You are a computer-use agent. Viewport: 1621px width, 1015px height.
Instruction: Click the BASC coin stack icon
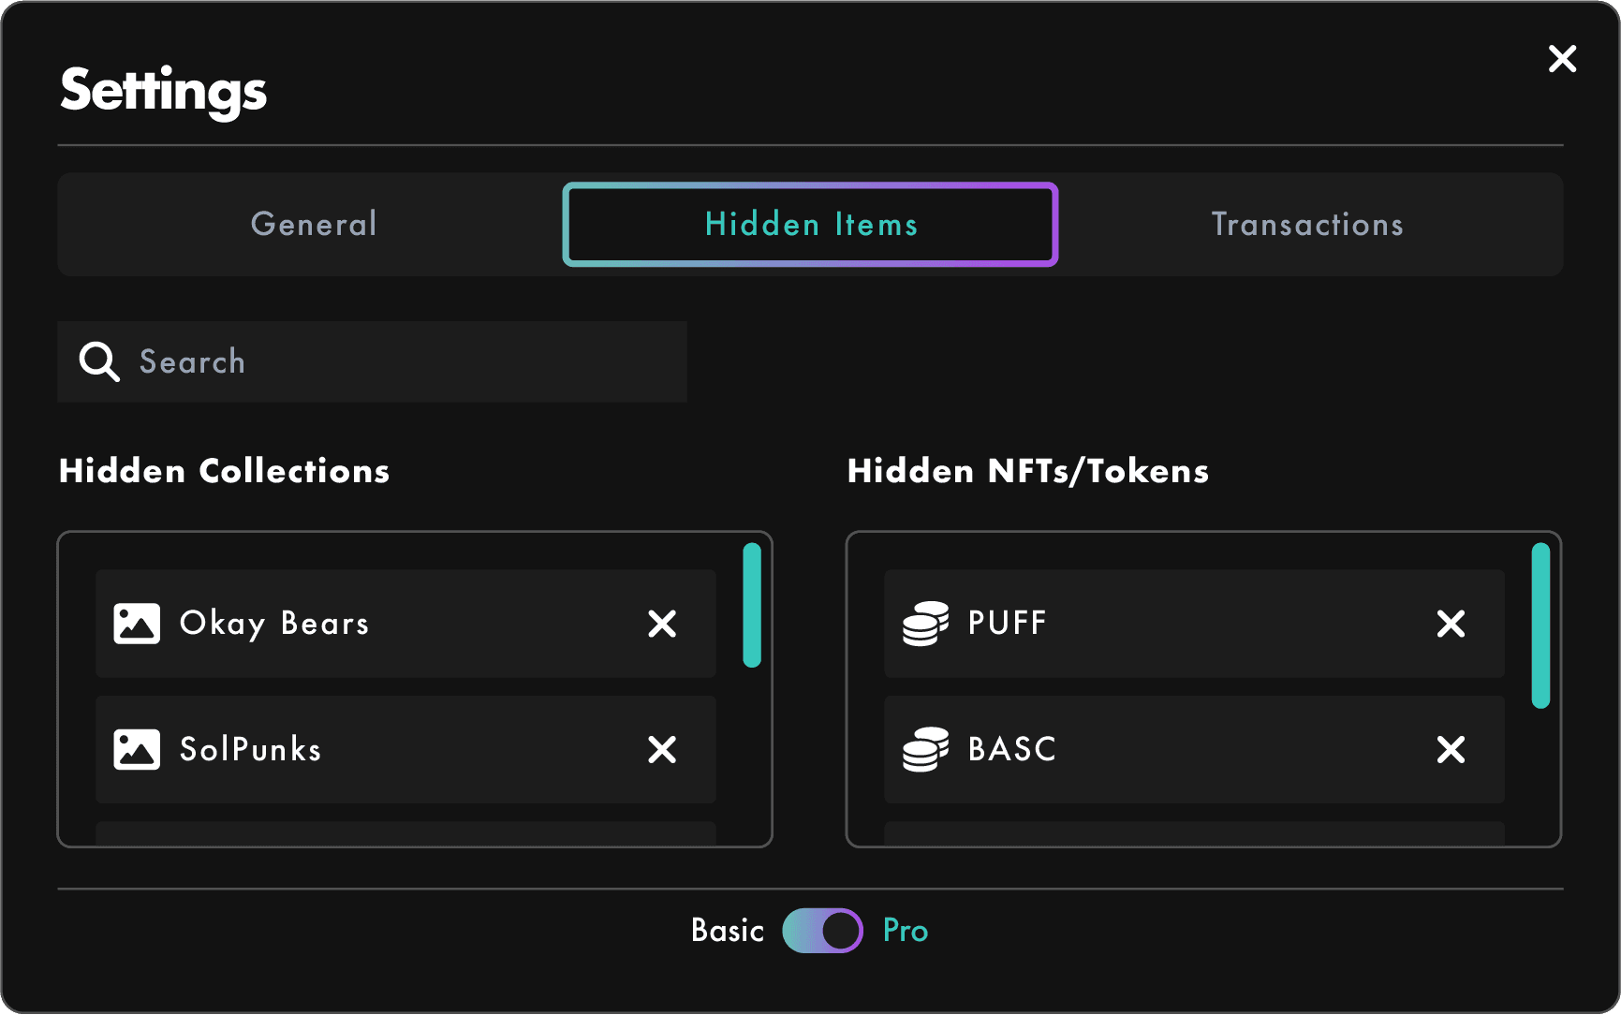[x=925, y=749]
